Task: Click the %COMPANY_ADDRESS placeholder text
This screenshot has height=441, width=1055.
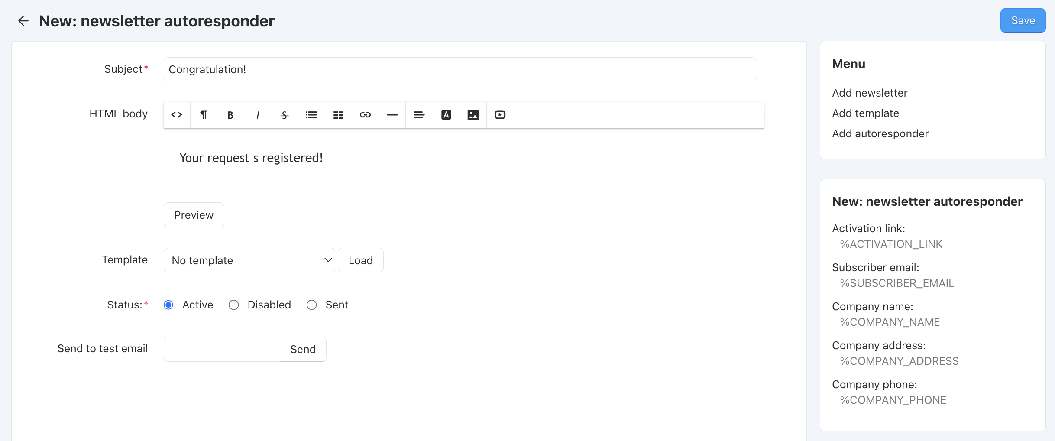Action: [x=899, y=361]
